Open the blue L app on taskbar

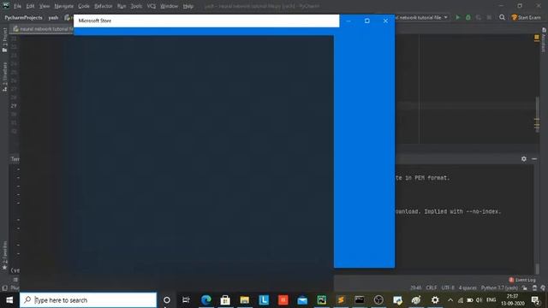264,300
